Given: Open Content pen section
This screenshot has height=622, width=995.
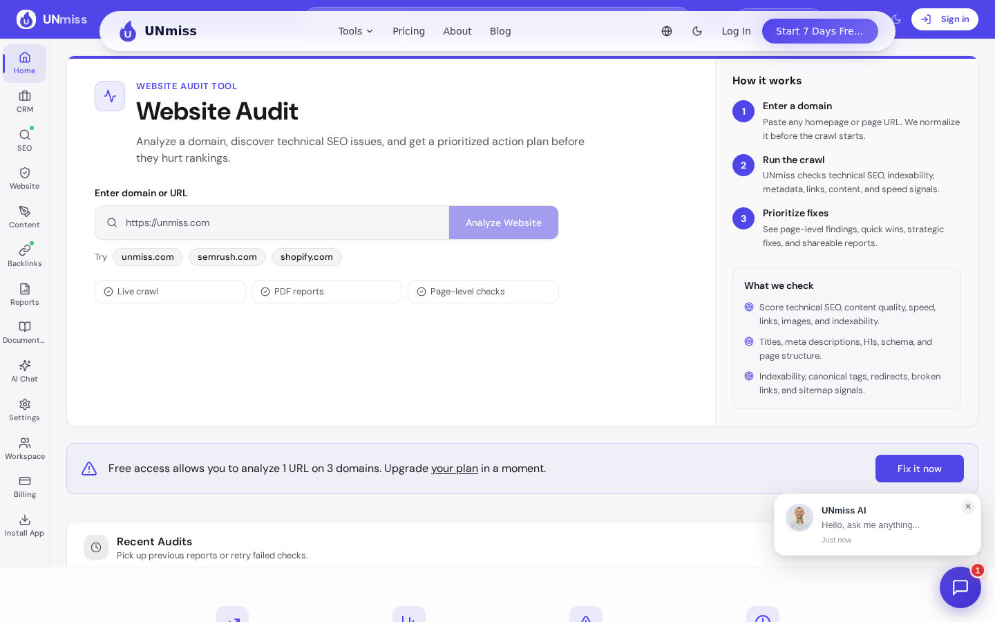Looking at the screenshot, I should coord(25,217).
